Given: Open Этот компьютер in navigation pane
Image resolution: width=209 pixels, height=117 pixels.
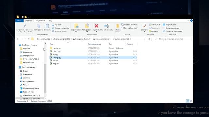Looking at the screenshot, I should coord(28,67).
